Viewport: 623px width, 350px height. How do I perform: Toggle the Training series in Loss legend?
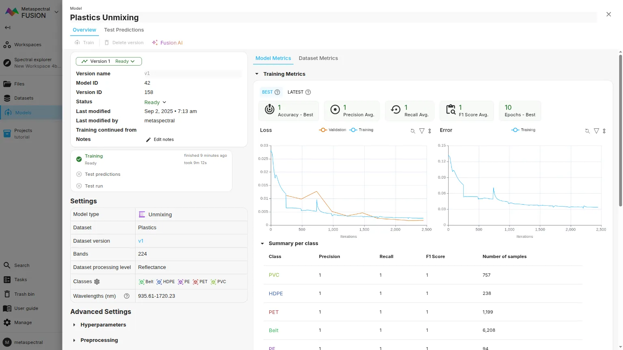[362, 130]
